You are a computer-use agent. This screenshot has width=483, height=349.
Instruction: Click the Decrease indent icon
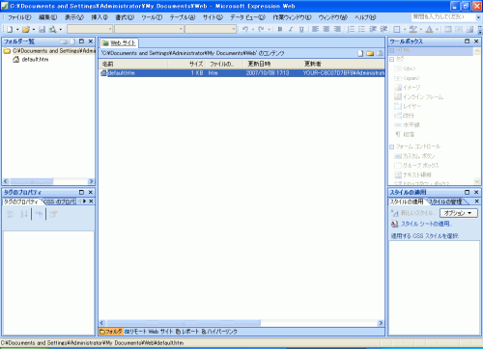click(373, 29)
